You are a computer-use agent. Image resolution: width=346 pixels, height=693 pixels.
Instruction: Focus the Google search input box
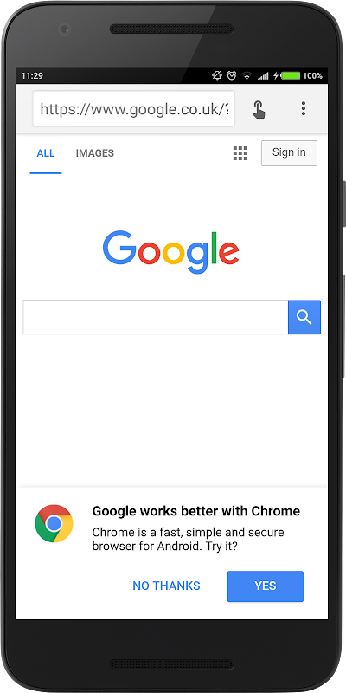tap(156, 317)
